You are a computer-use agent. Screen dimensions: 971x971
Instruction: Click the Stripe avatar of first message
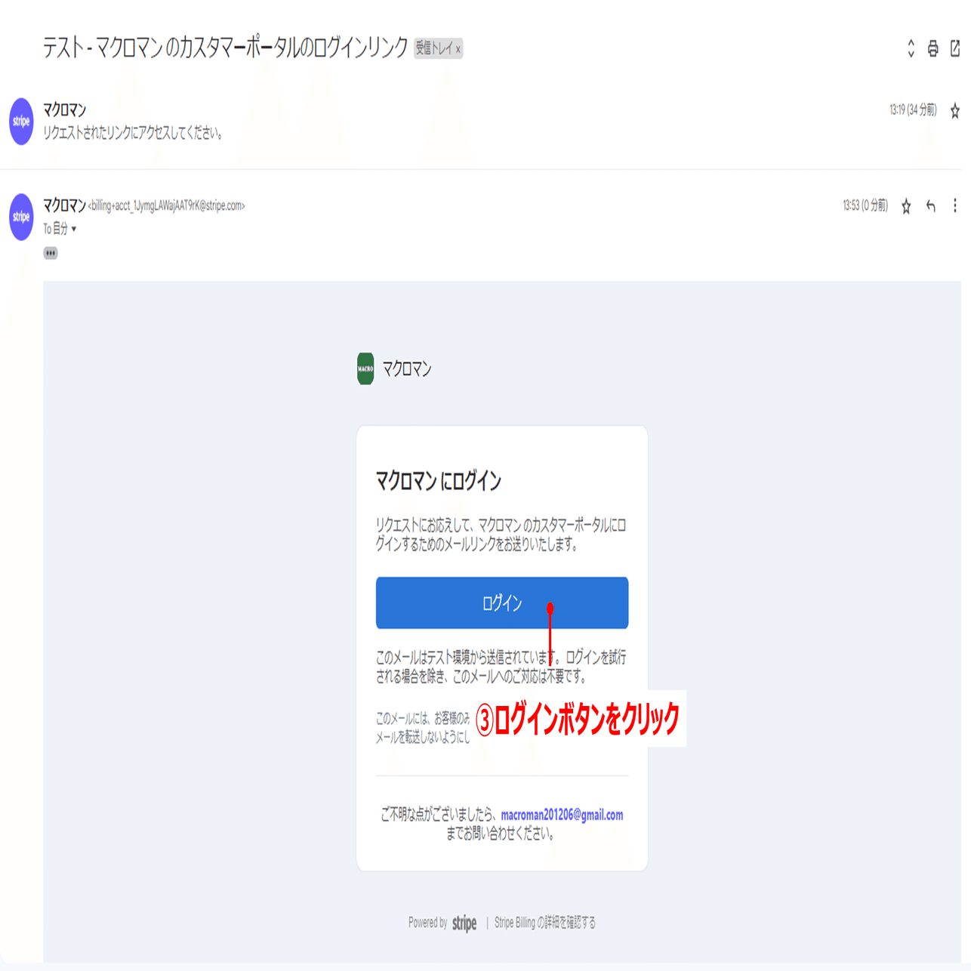click(21, 121)
